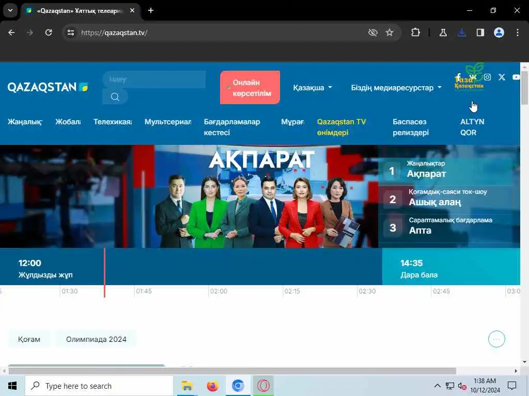
Task: Open the Жоба menu item
Action: [x=68, y=122]
